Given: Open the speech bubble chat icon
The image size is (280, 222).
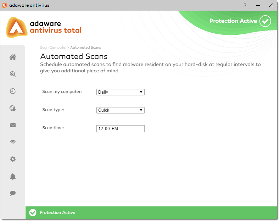Looking at the screenshot, I should (13, 193).
